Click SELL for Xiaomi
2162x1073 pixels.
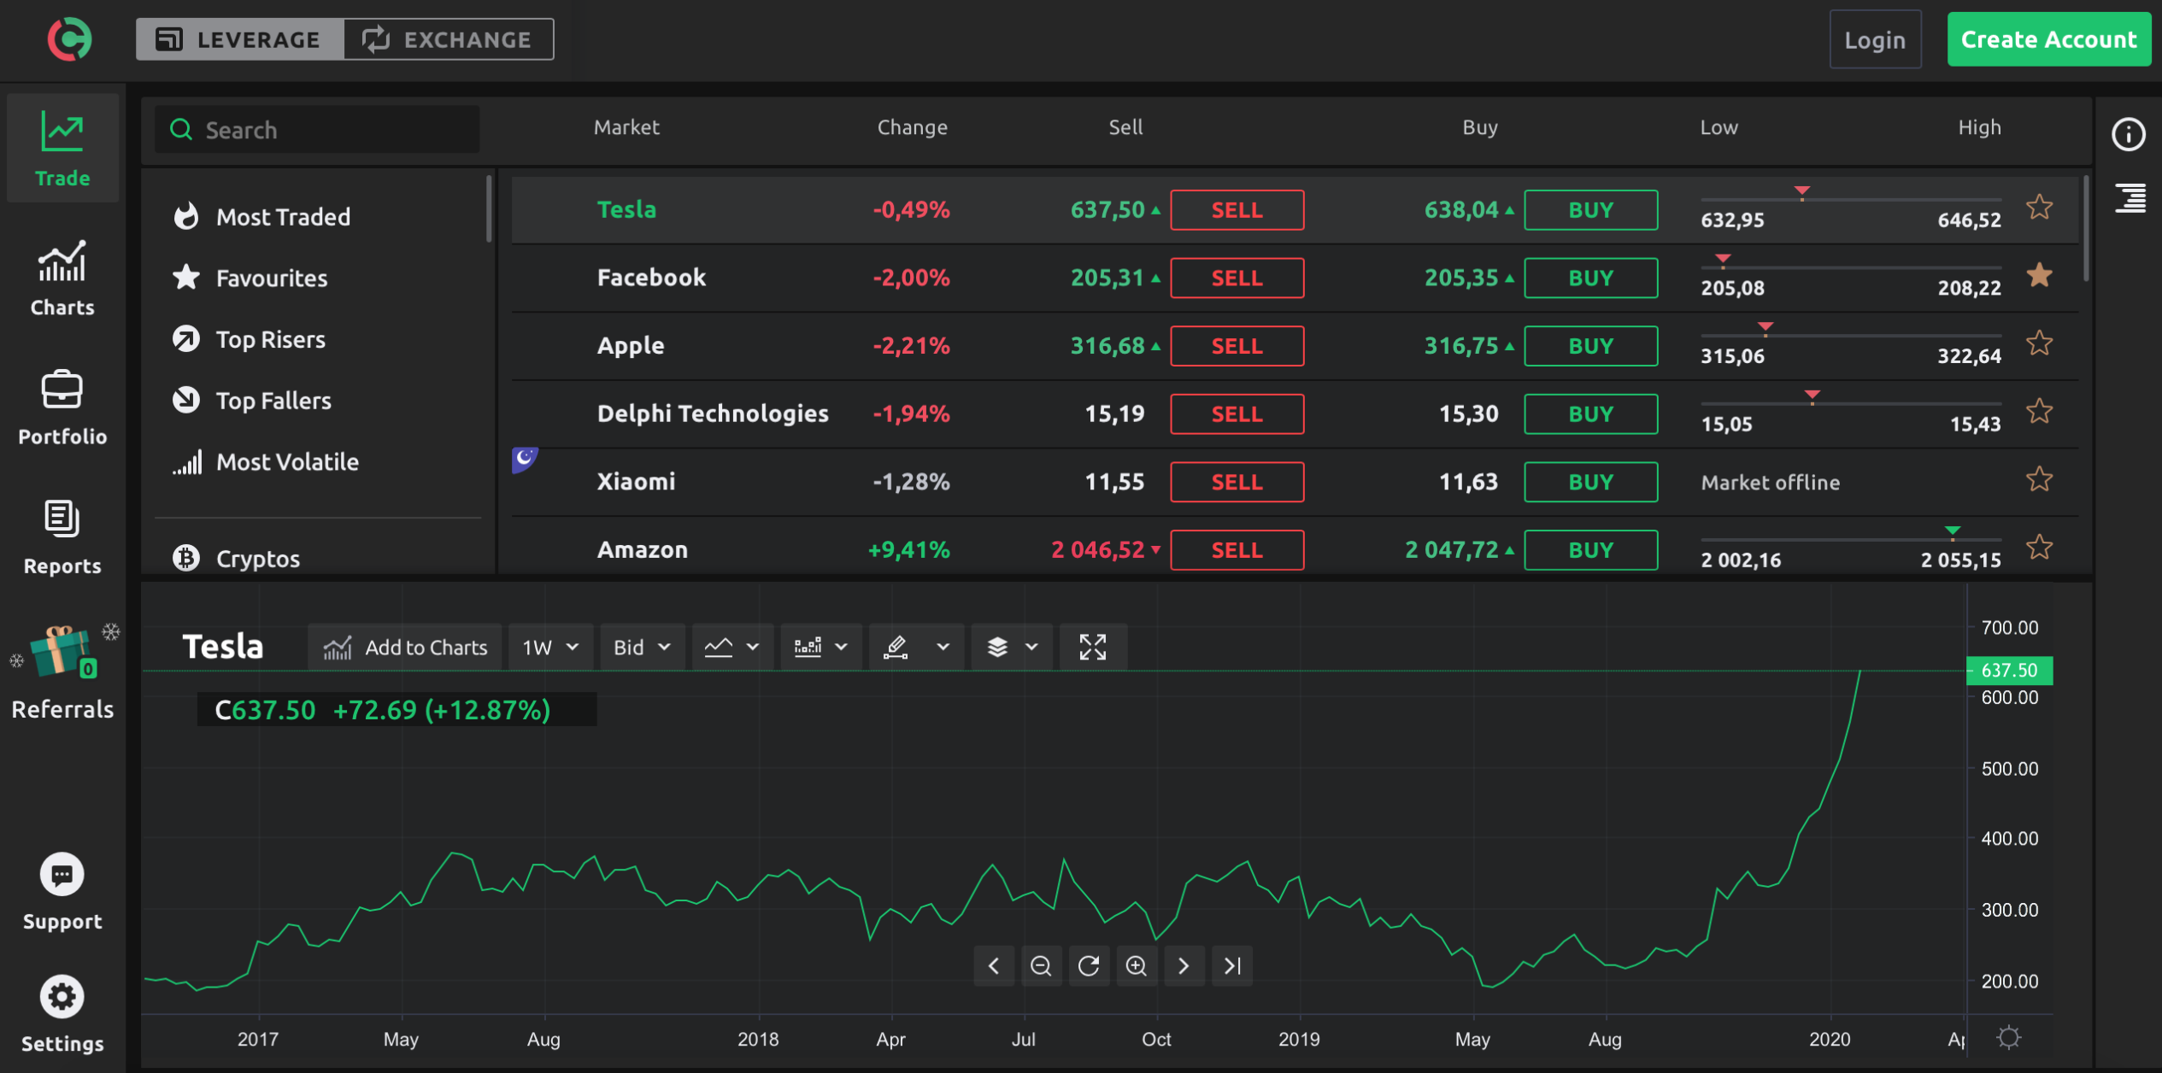tap(1237, 482)
